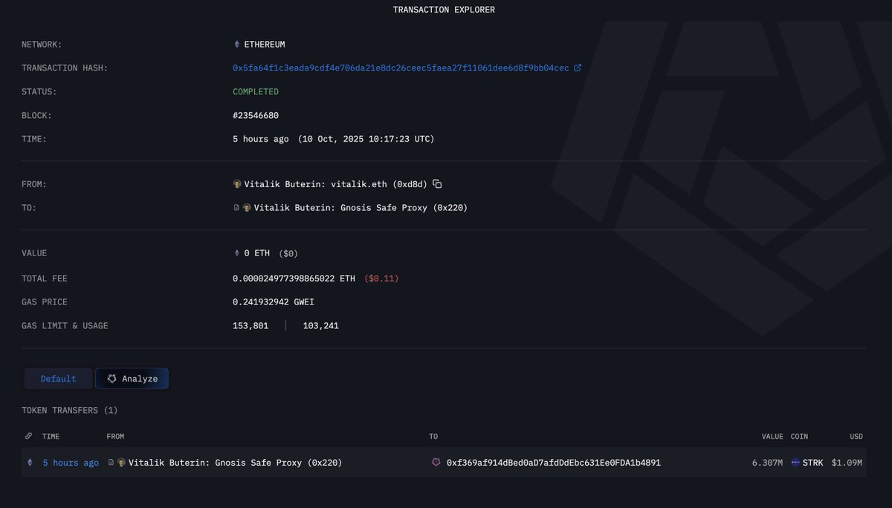This screenshot has width=892, height=508.
Task: Click the TO column header in transfers
Action: (x=433, y=437)
